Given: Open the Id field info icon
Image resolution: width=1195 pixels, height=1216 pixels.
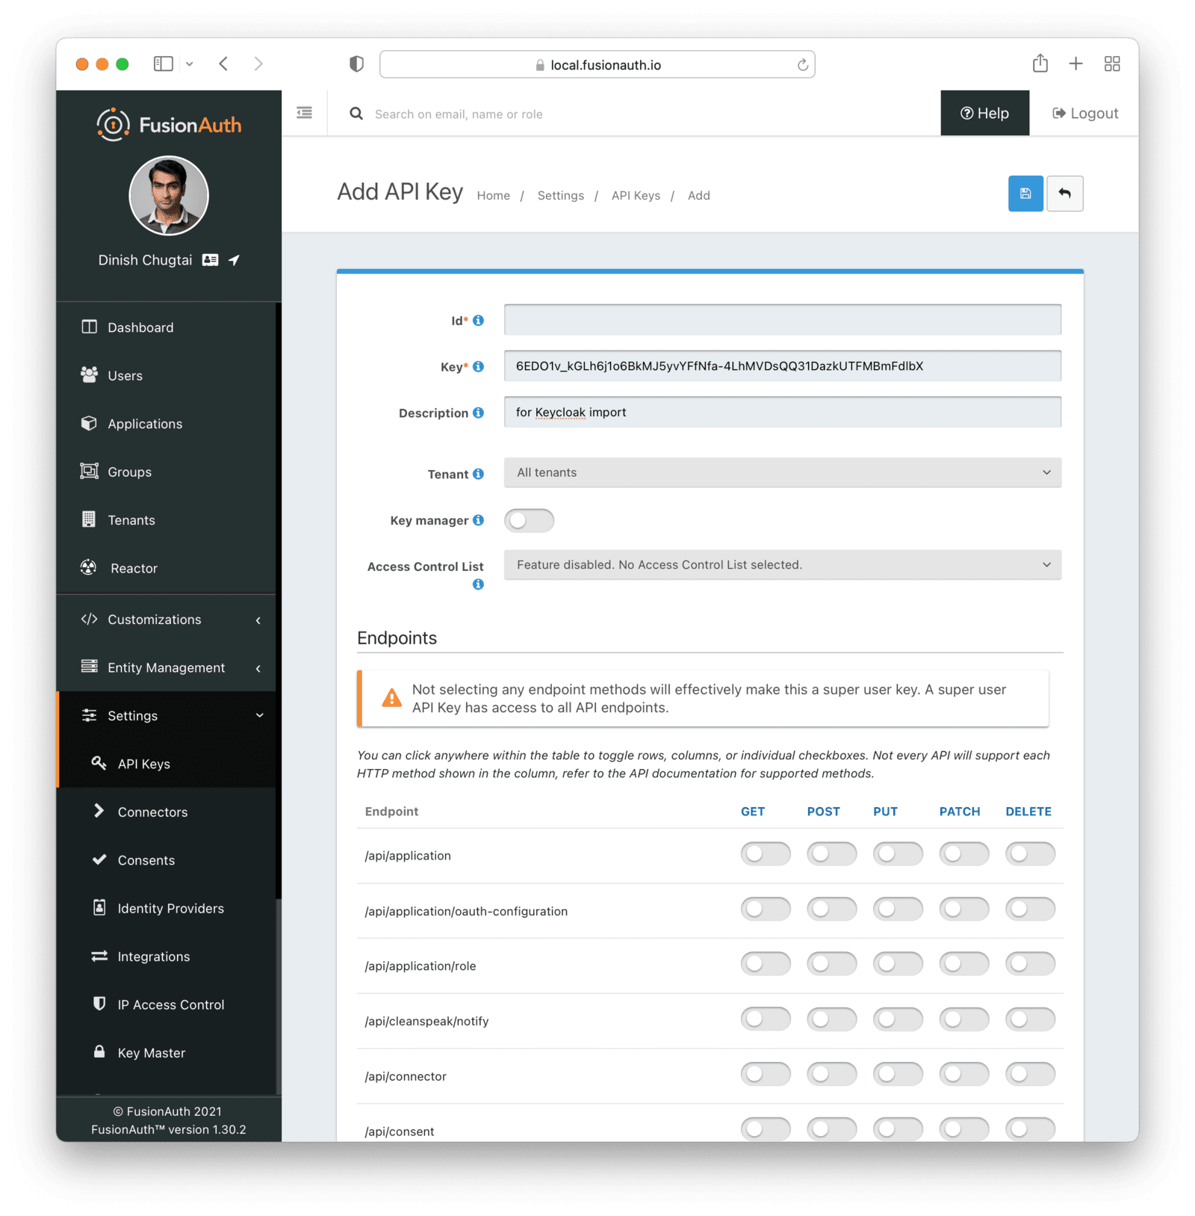Looking at the screenshot, I should [478, 321].
